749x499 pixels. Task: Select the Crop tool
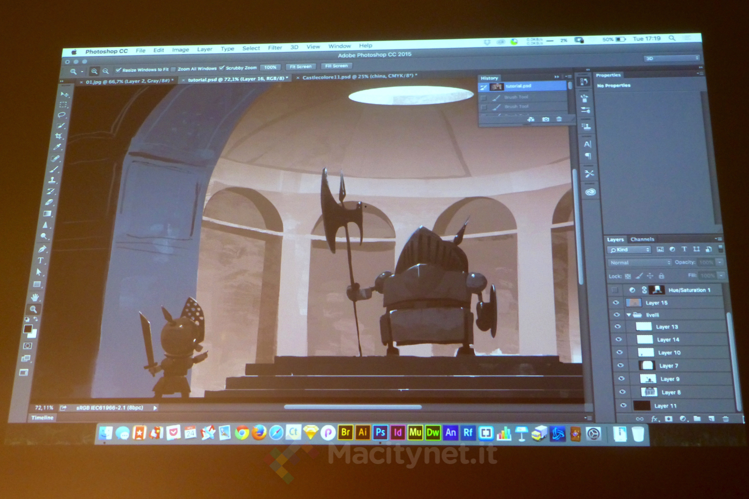(x=59, y=136)
